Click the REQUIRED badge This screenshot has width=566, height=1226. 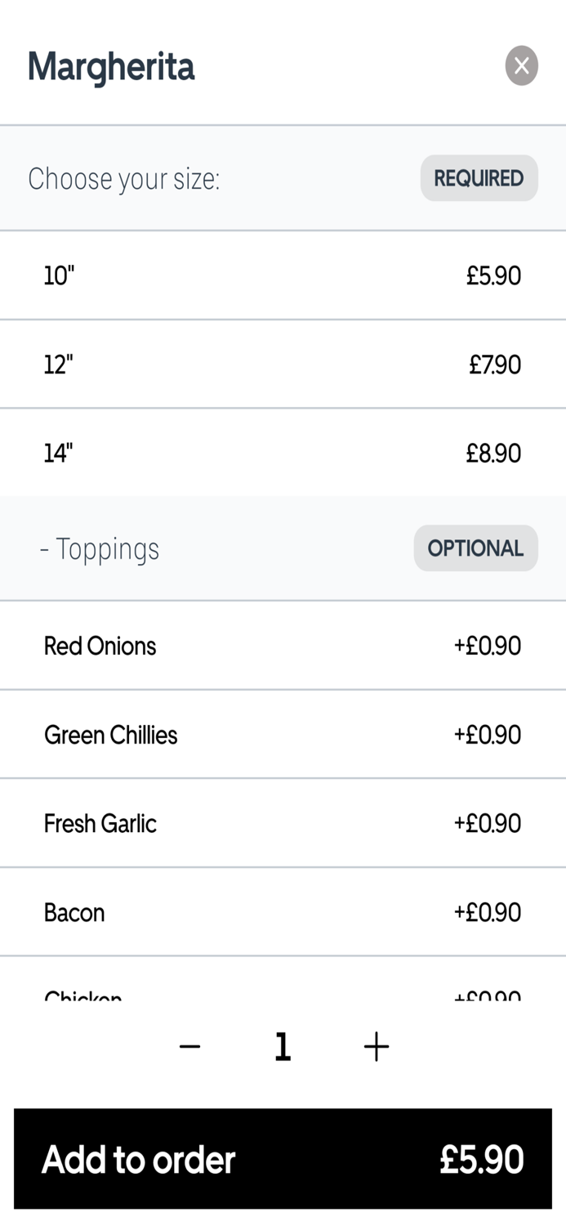pos(479,178)
